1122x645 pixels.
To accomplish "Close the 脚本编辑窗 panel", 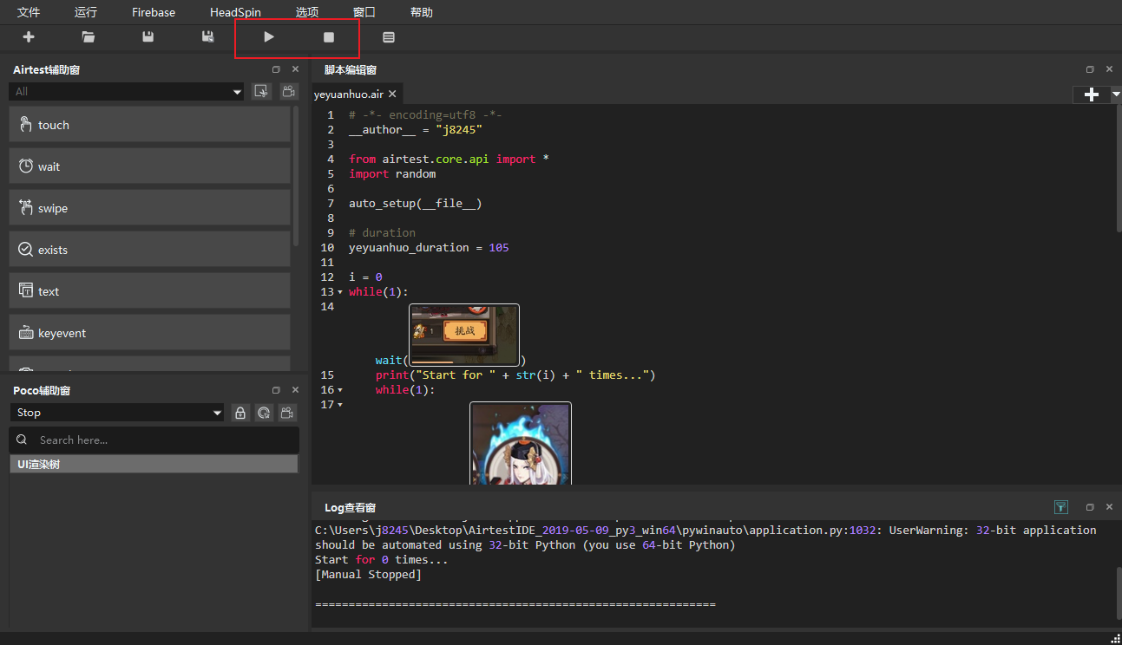I will [1109, 69].
